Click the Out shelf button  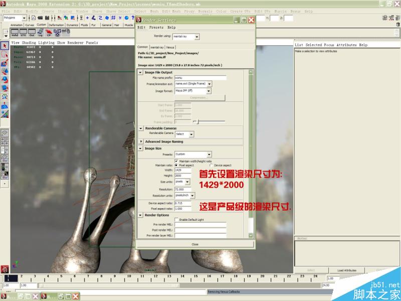pos(32,33)
